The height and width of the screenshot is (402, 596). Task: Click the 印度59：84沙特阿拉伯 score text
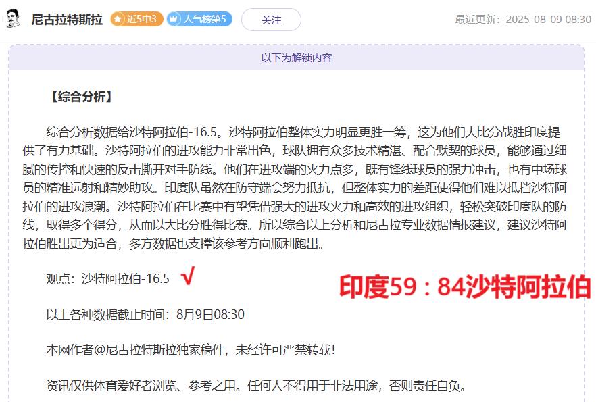click(x=465, y=286)
